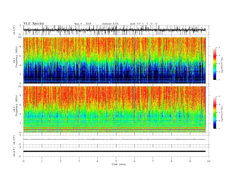Click the "6" kHz tick on ch.1 spectrogram
Screen dimensions: 235x181
point(21,56)
